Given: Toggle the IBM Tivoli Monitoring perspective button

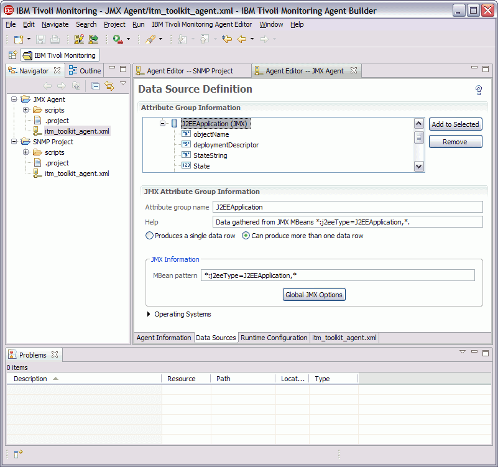Looking at the screenshot, I should coord(60,55).
